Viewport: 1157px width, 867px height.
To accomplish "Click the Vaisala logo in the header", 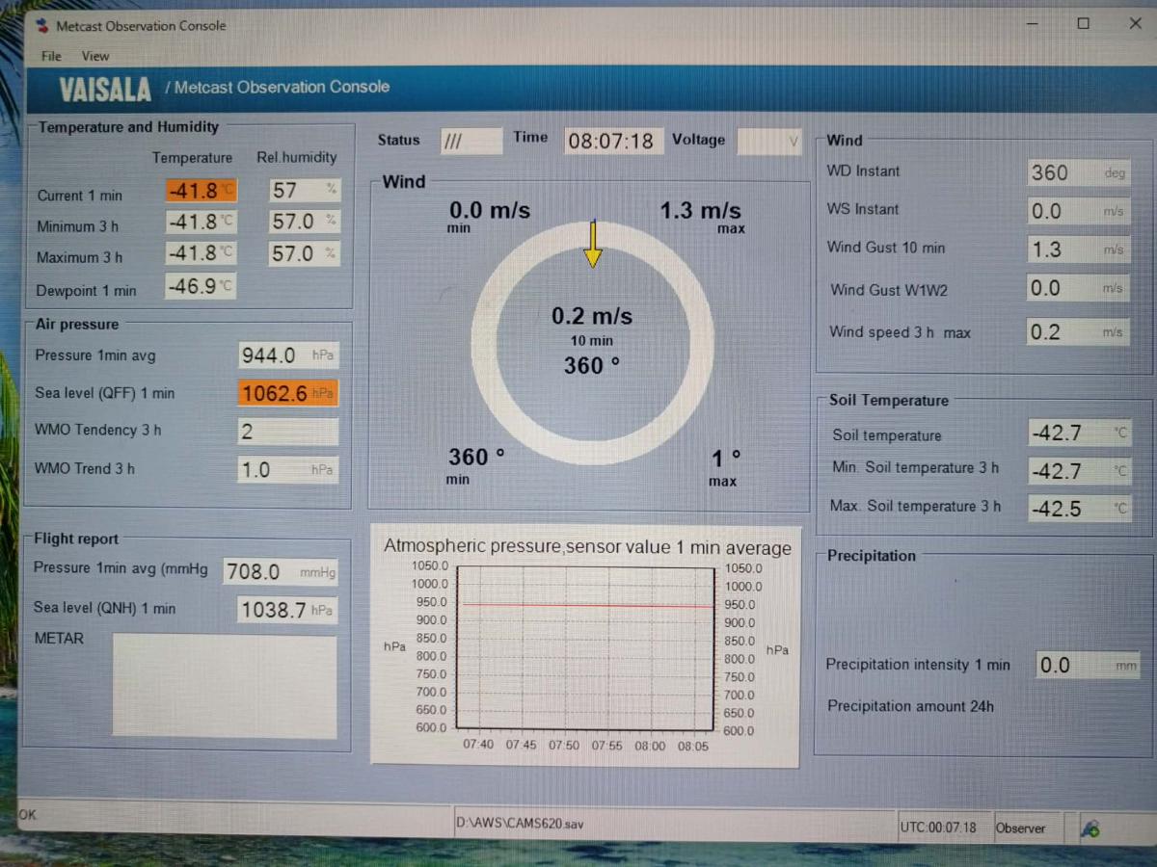I will (x=105, y=90).
